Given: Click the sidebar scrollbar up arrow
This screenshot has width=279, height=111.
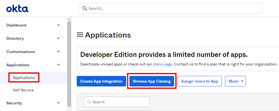Looking at the screenshot, I should pyautogui.click(x=69, y=19).
